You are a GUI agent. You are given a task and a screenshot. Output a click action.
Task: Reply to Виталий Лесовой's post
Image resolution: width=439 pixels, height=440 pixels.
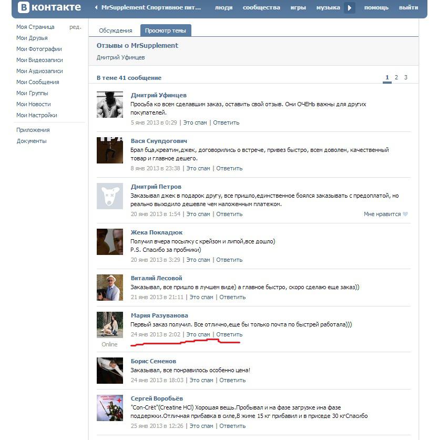pyautogui.click(x=232, y=297)
